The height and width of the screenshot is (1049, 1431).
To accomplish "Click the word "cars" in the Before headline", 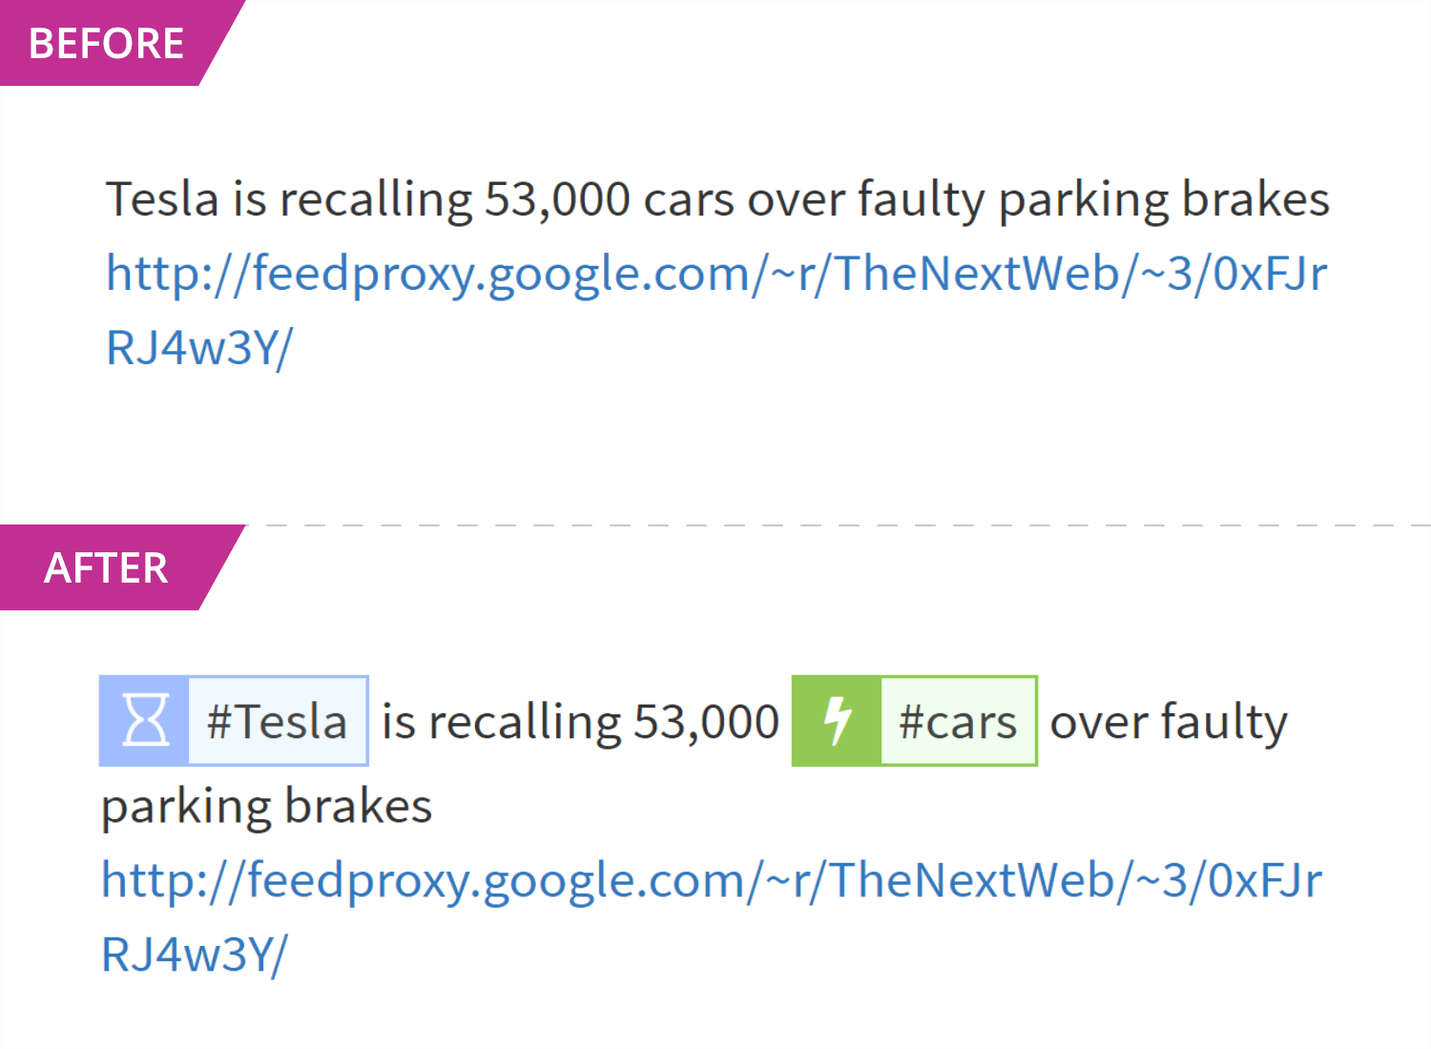I will click(x=688, y=200).
